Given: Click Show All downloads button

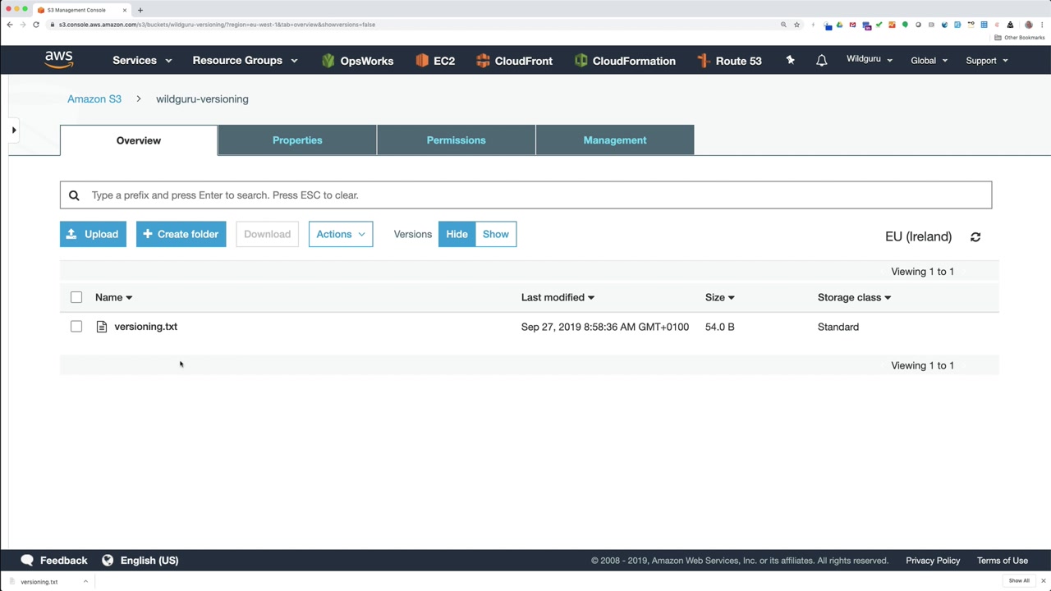Looking at the screenshot, I should pyautogui.click(x=1019, y=581).
